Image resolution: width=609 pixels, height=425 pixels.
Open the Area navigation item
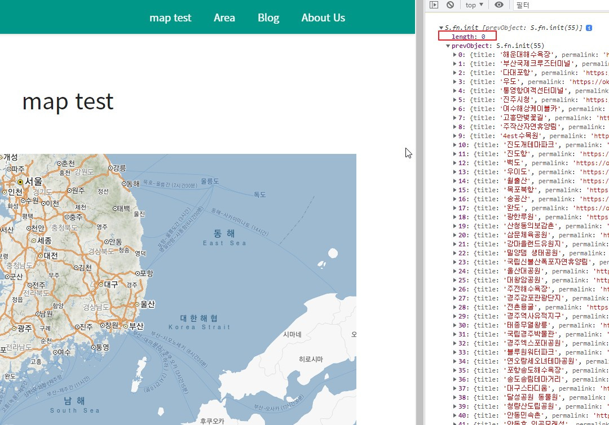pyautogui.click(x=224, y=18)
